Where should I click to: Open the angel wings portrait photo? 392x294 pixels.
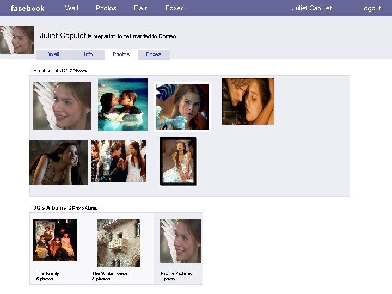click(62, 106)
